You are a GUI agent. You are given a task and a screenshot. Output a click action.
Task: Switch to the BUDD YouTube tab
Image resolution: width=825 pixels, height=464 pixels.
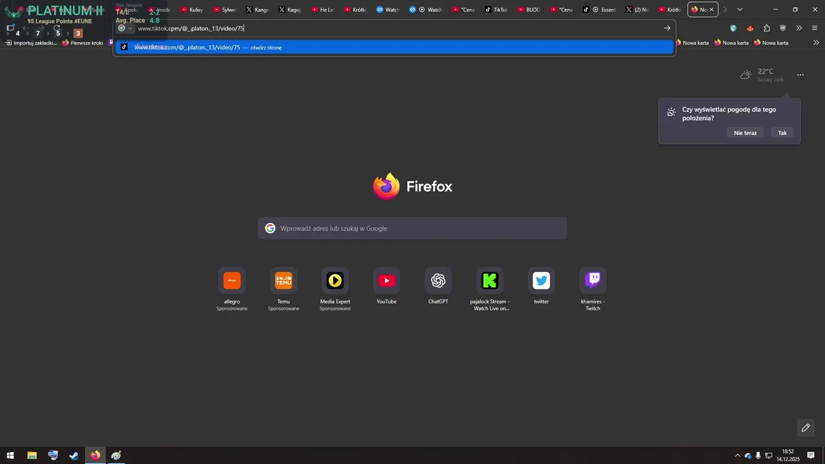pyautogui.click(x=529, y=10)
